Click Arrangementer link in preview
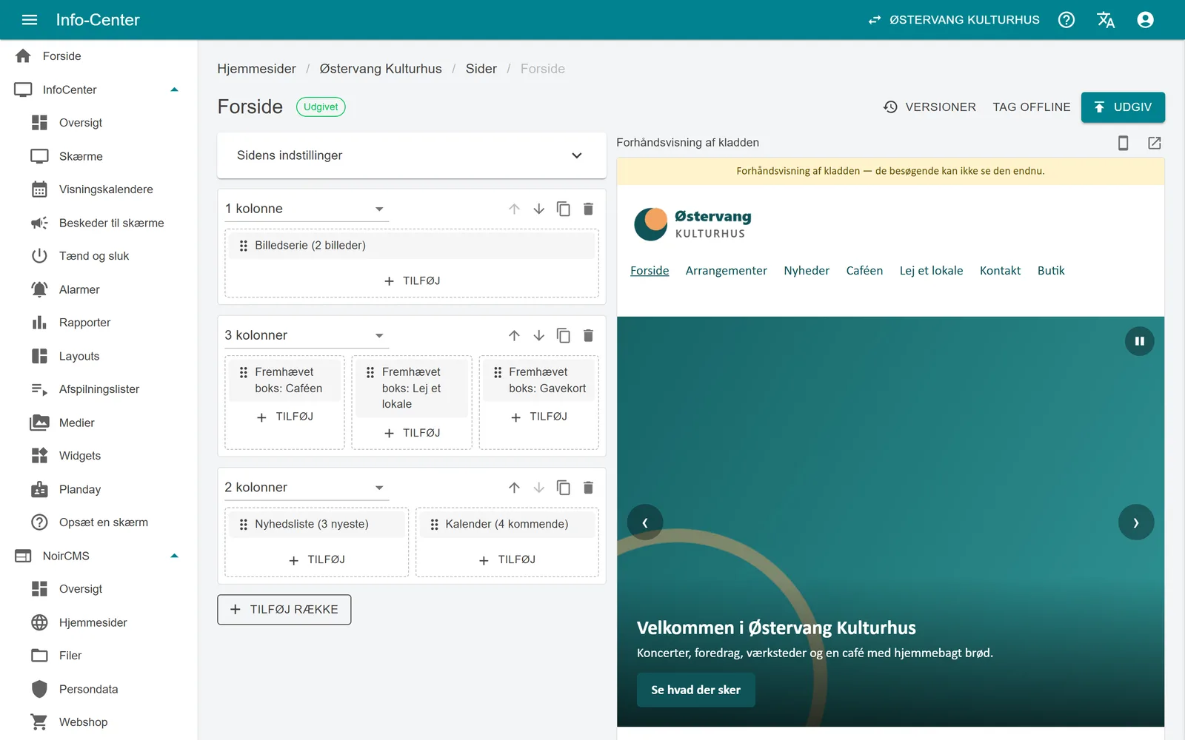The image size is (1185, 740). point(727,271)
